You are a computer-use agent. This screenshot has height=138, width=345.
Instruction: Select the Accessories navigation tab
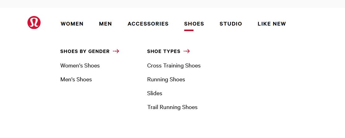[148, 24]
